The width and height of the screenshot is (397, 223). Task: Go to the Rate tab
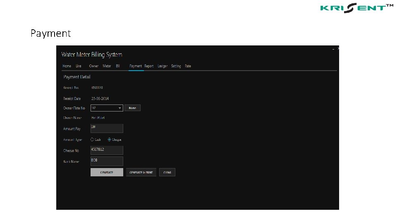click(x=188, y=66)
